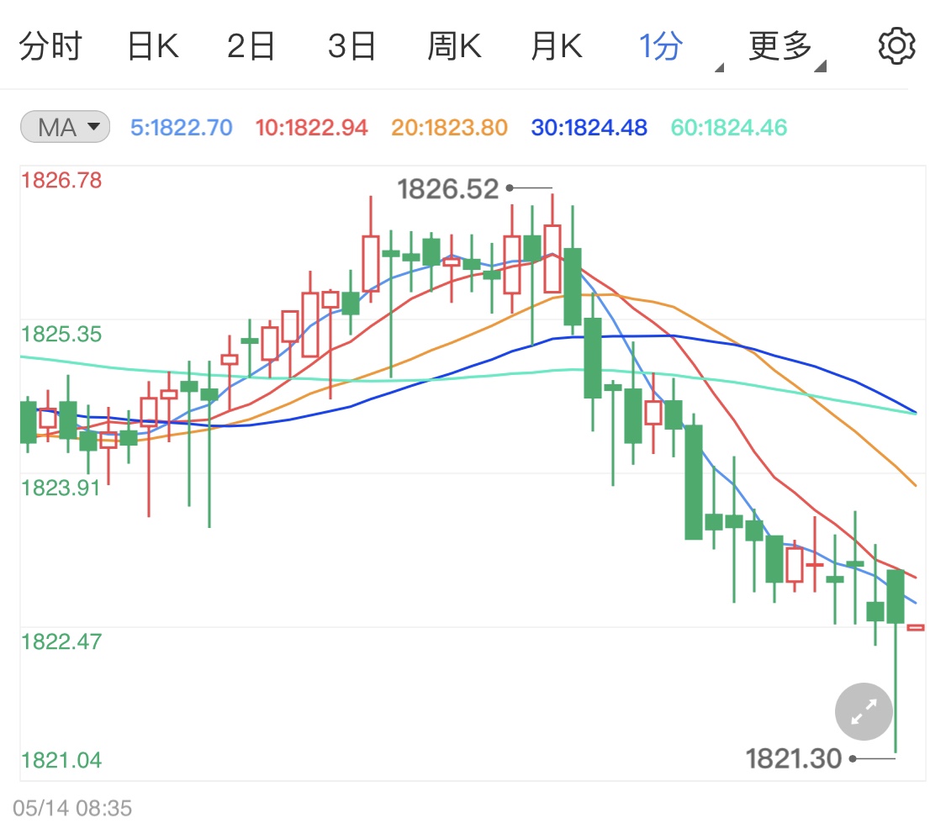Click the timestamp 05/14 08:35

click(x=72, y=808)
